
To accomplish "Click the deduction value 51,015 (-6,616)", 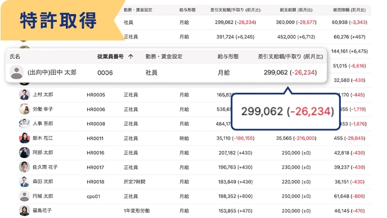I will point(349,66).
